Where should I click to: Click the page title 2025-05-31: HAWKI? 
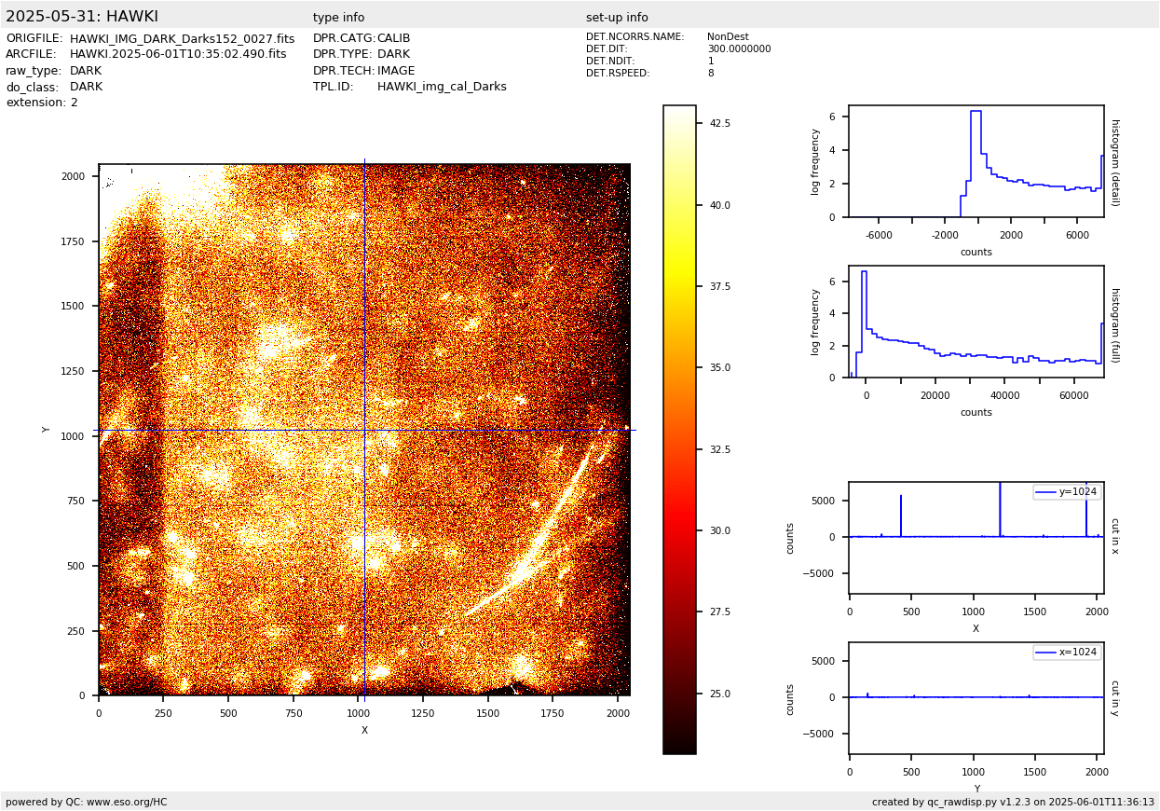[82, 17]
